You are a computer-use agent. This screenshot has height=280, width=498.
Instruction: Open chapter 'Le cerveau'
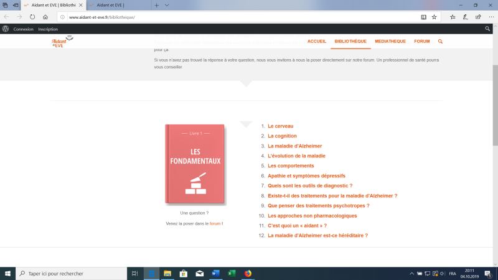coord(280,126)
